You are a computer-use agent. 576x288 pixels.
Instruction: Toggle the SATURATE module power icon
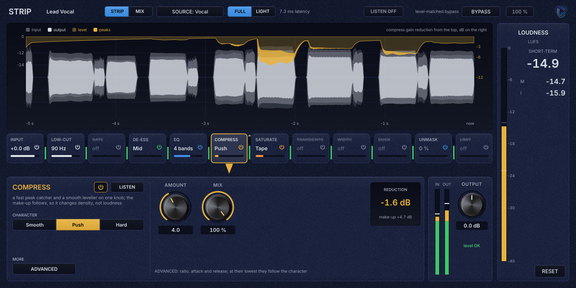282,147
